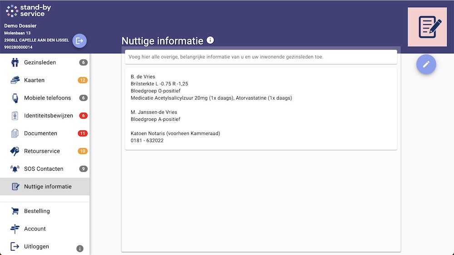Click the Brilsterkte L -0.75 R -1,25 line
The width and height of the screenshot is (454, 255).
(x=159, y=84)
